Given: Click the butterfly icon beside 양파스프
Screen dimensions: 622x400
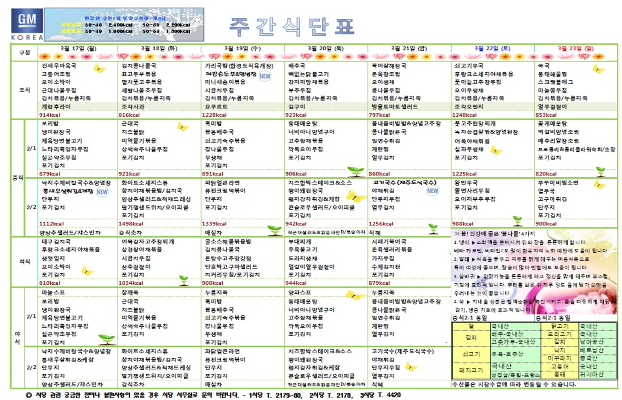Looking at the screenshot, I should (x=355, y=294).
